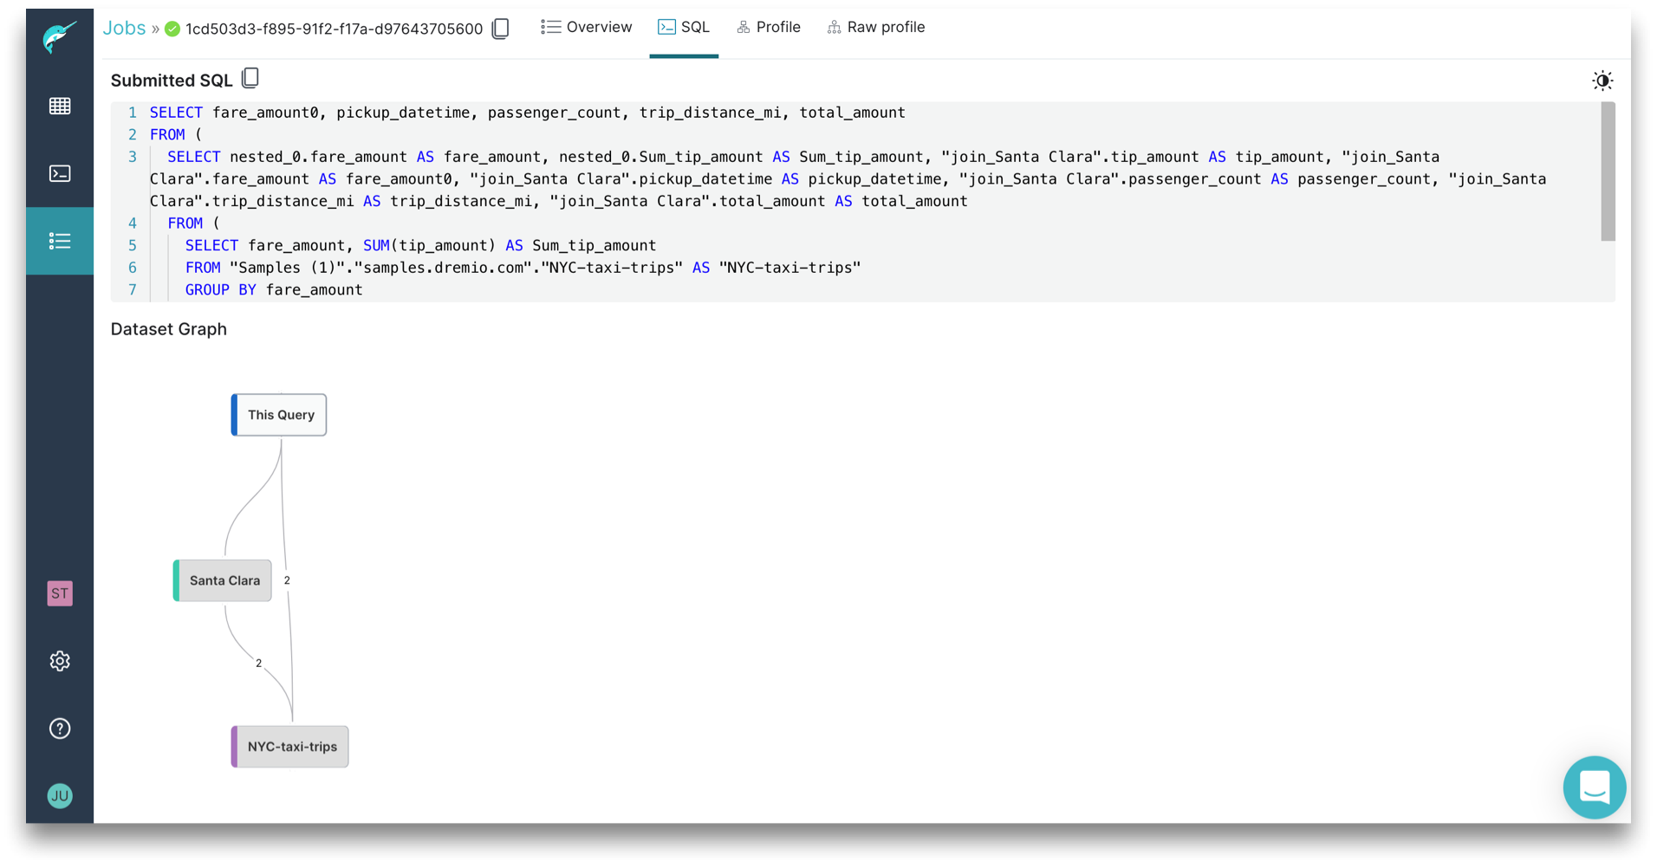Open the Profile tab button
This screenshot has width=1657, height=868.
(x=769, y=27)
